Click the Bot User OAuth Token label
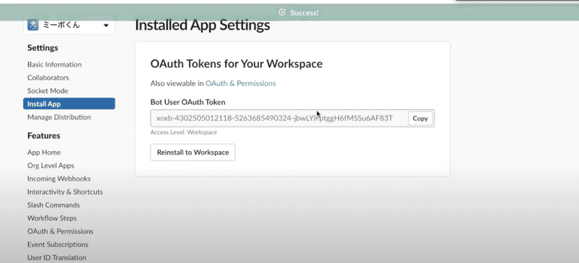Viewport: 579px width, 263px height. click(x=187, y=102)
